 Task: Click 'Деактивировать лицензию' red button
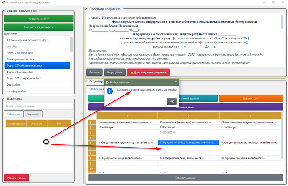[148, 72]
